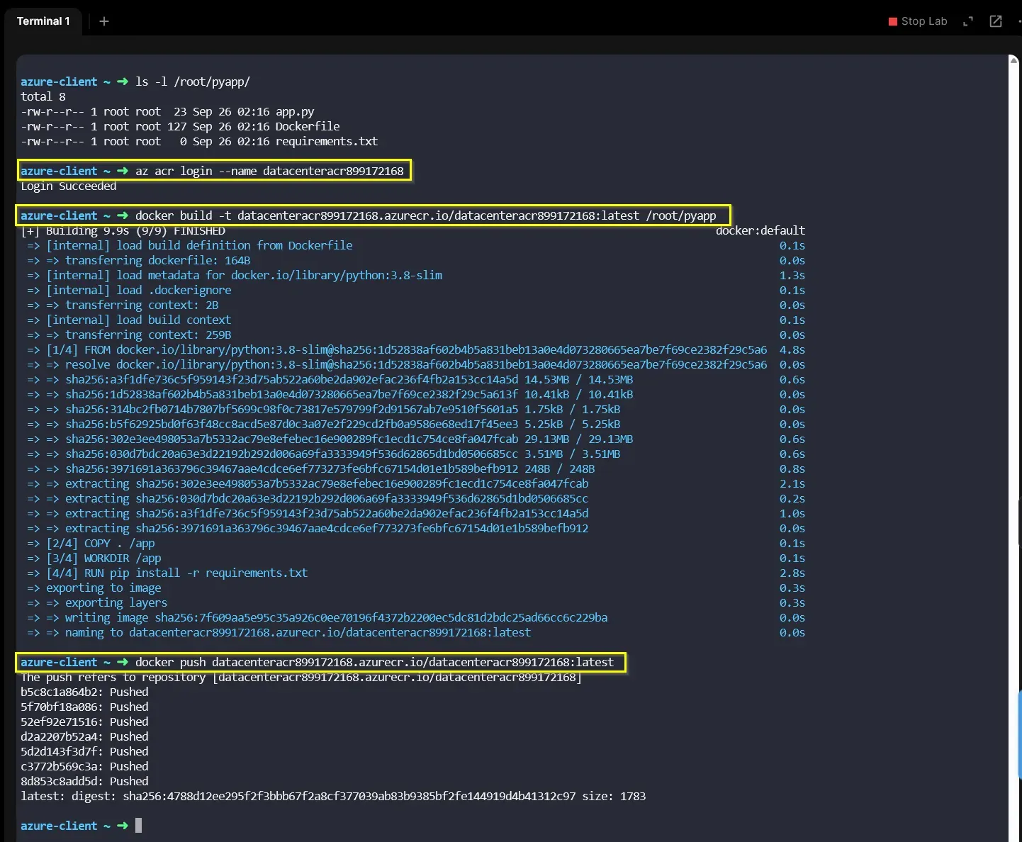
Task: Click the 'docker build -t' command line
Action: (x=373, y=215)
